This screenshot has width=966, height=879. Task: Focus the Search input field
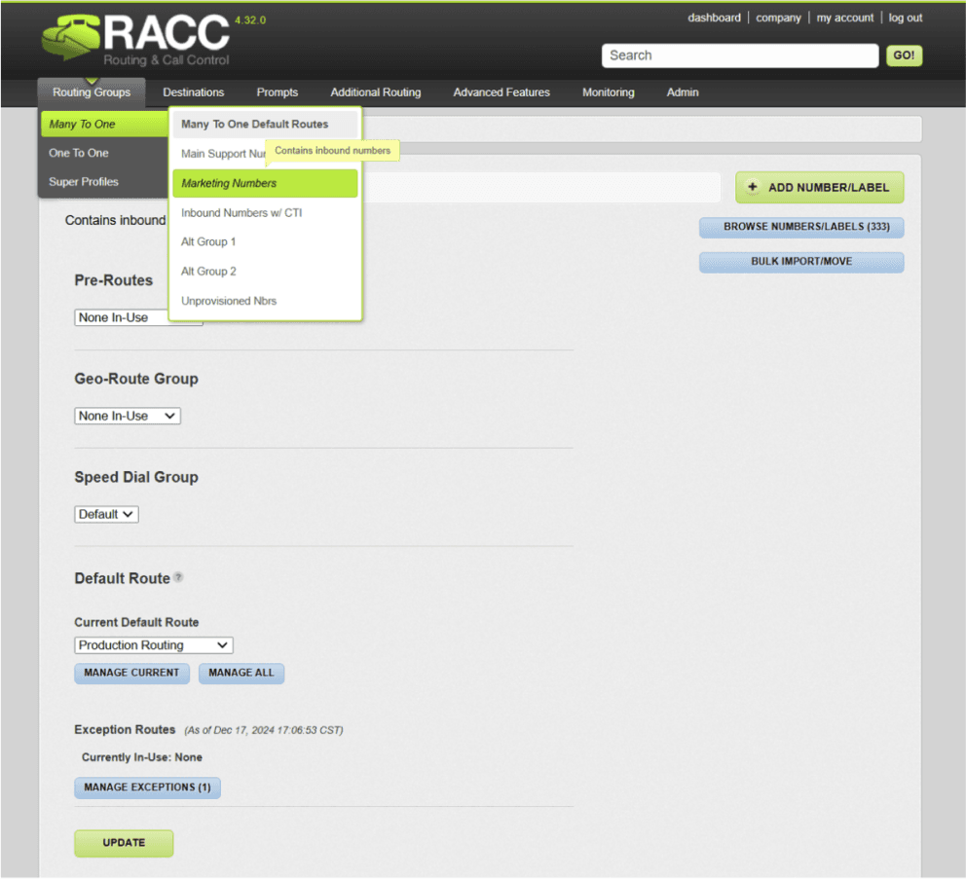point(740,55)
